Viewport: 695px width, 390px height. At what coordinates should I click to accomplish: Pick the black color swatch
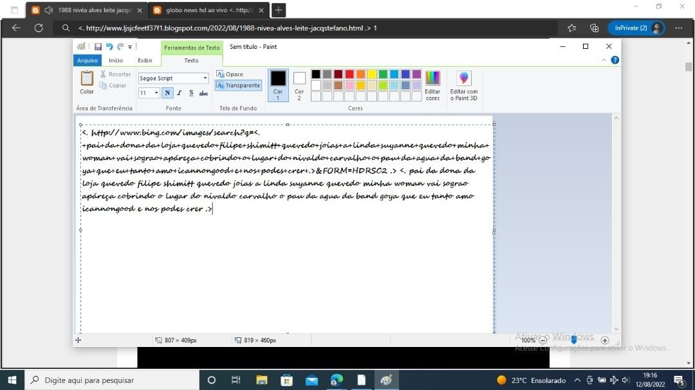[315, 74]
